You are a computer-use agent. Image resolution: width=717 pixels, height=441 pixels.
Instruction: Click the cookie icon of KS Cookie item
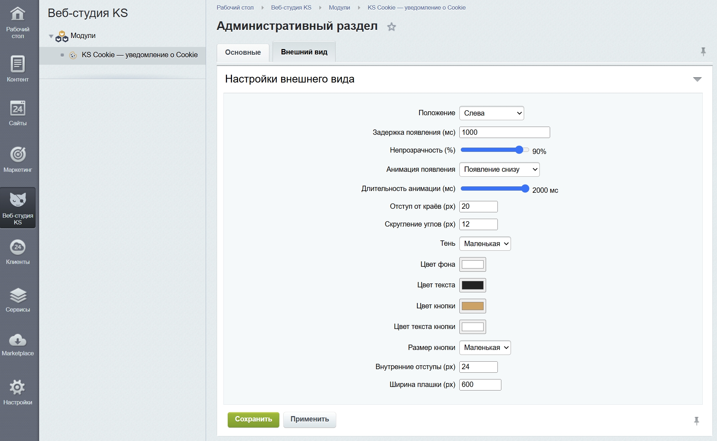tap(73, 55)
